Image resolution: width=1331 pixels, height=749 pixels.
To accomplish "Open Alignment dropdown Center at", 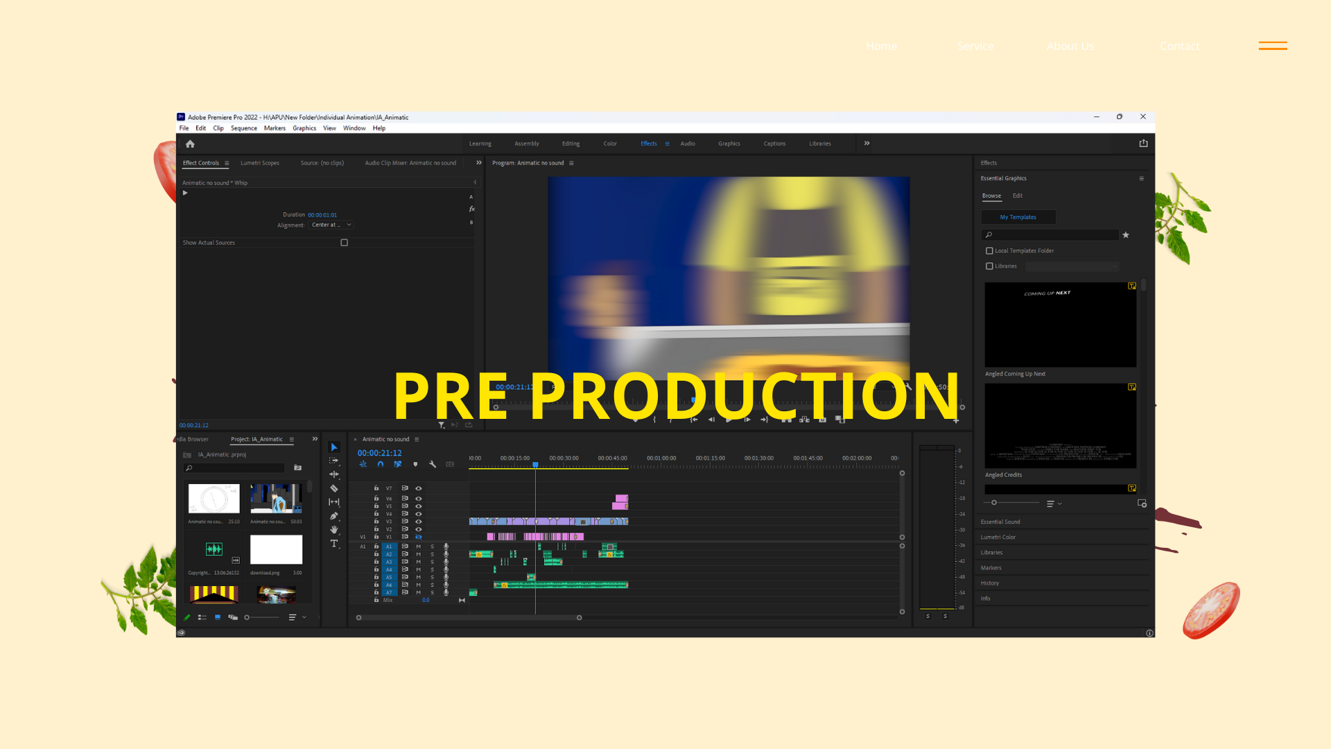I will 331,225.
